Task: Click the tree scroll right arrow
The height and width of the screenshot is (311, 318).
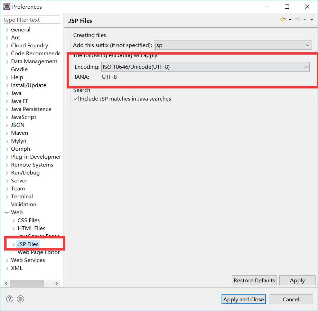Action: [x=56, y=283]
